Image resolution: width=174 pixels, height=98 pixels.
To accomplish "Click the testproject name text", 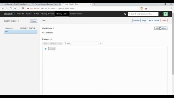I will click(52, 48).
